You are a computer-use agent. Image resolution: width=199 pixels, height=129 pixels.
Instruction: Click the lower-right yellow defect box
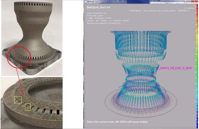click(x=28, y=107)
